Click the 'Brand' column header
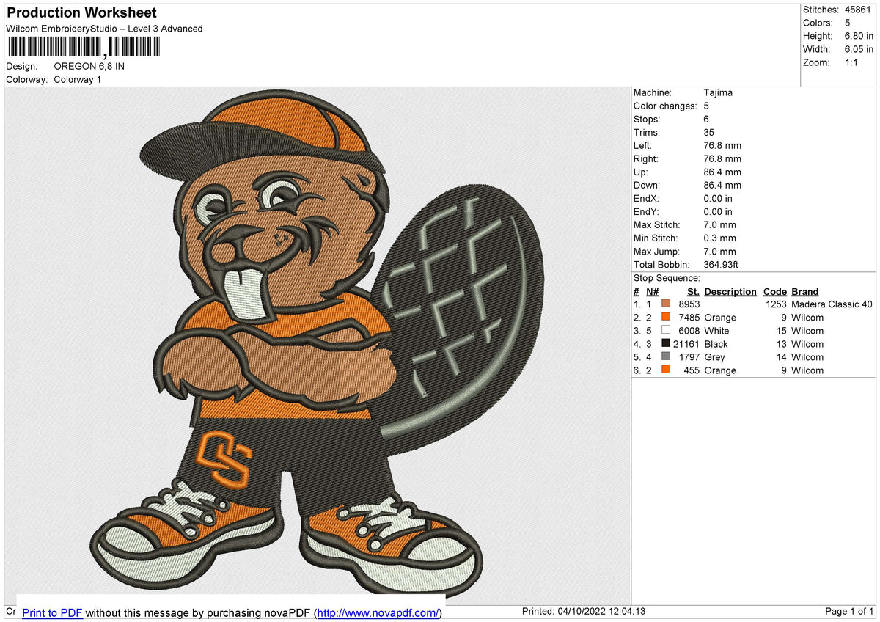The height and width of the screenshot is (622, 880). click(805, 291)
